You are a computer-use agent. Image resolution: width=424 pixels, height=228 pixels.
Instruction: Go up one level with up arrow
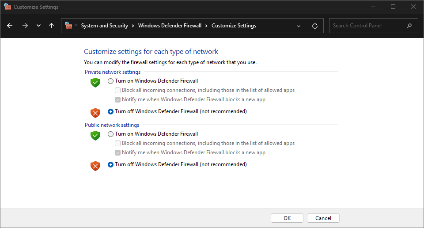click(x=51, y=26)
